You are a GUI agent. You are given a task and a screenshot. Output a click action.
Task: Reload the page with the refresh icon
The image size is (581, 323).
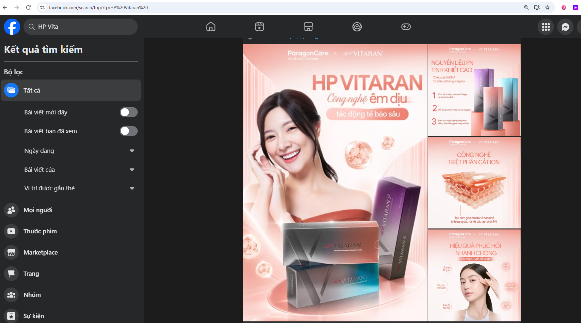coord(28,7)
